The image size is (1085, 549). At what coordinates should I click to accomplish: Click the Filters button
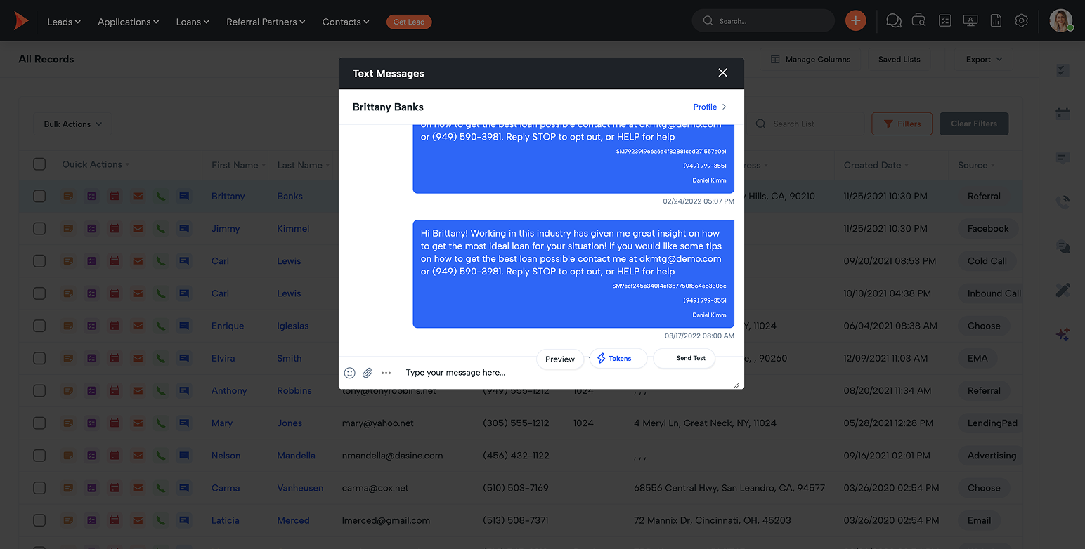(902, 124)
